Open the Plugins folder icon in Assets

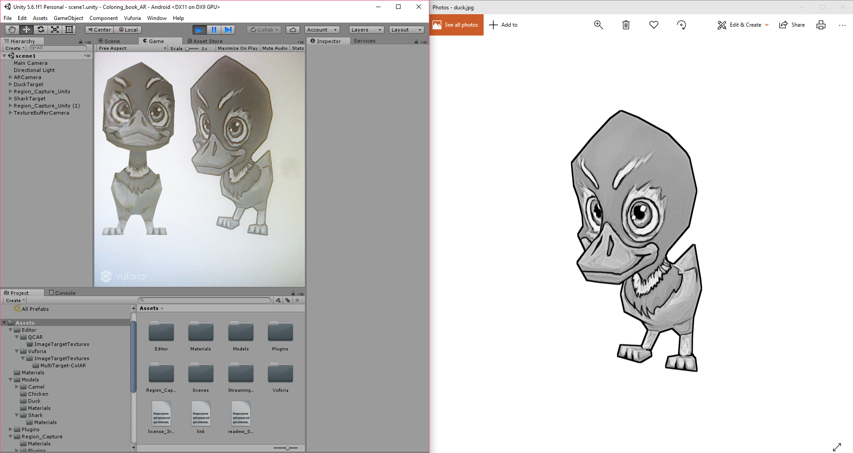(280, 332)
